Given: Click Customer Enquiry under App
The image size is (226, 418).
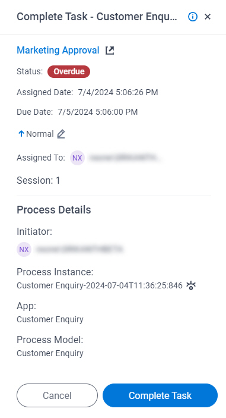Looking at the screenshot, I should tap(50, 319).
